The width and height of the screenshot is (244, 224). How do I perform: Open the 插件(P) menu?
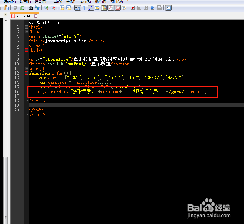[101, 2]
